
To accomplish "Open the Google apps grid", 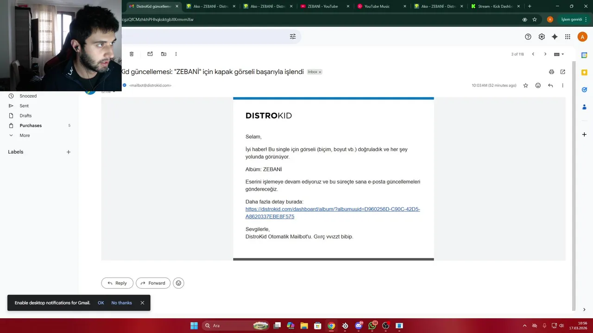I will click(568, 37).
